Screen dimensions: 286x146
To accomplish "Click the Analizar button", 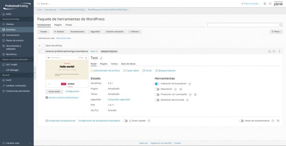I will click(x=60, y=32).
